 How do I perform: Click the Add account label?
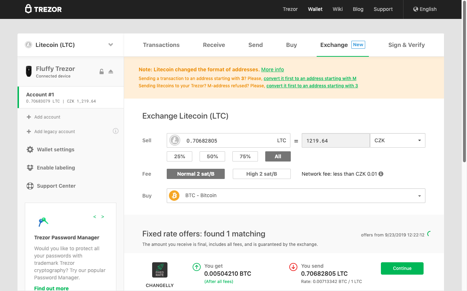(47, 117)
